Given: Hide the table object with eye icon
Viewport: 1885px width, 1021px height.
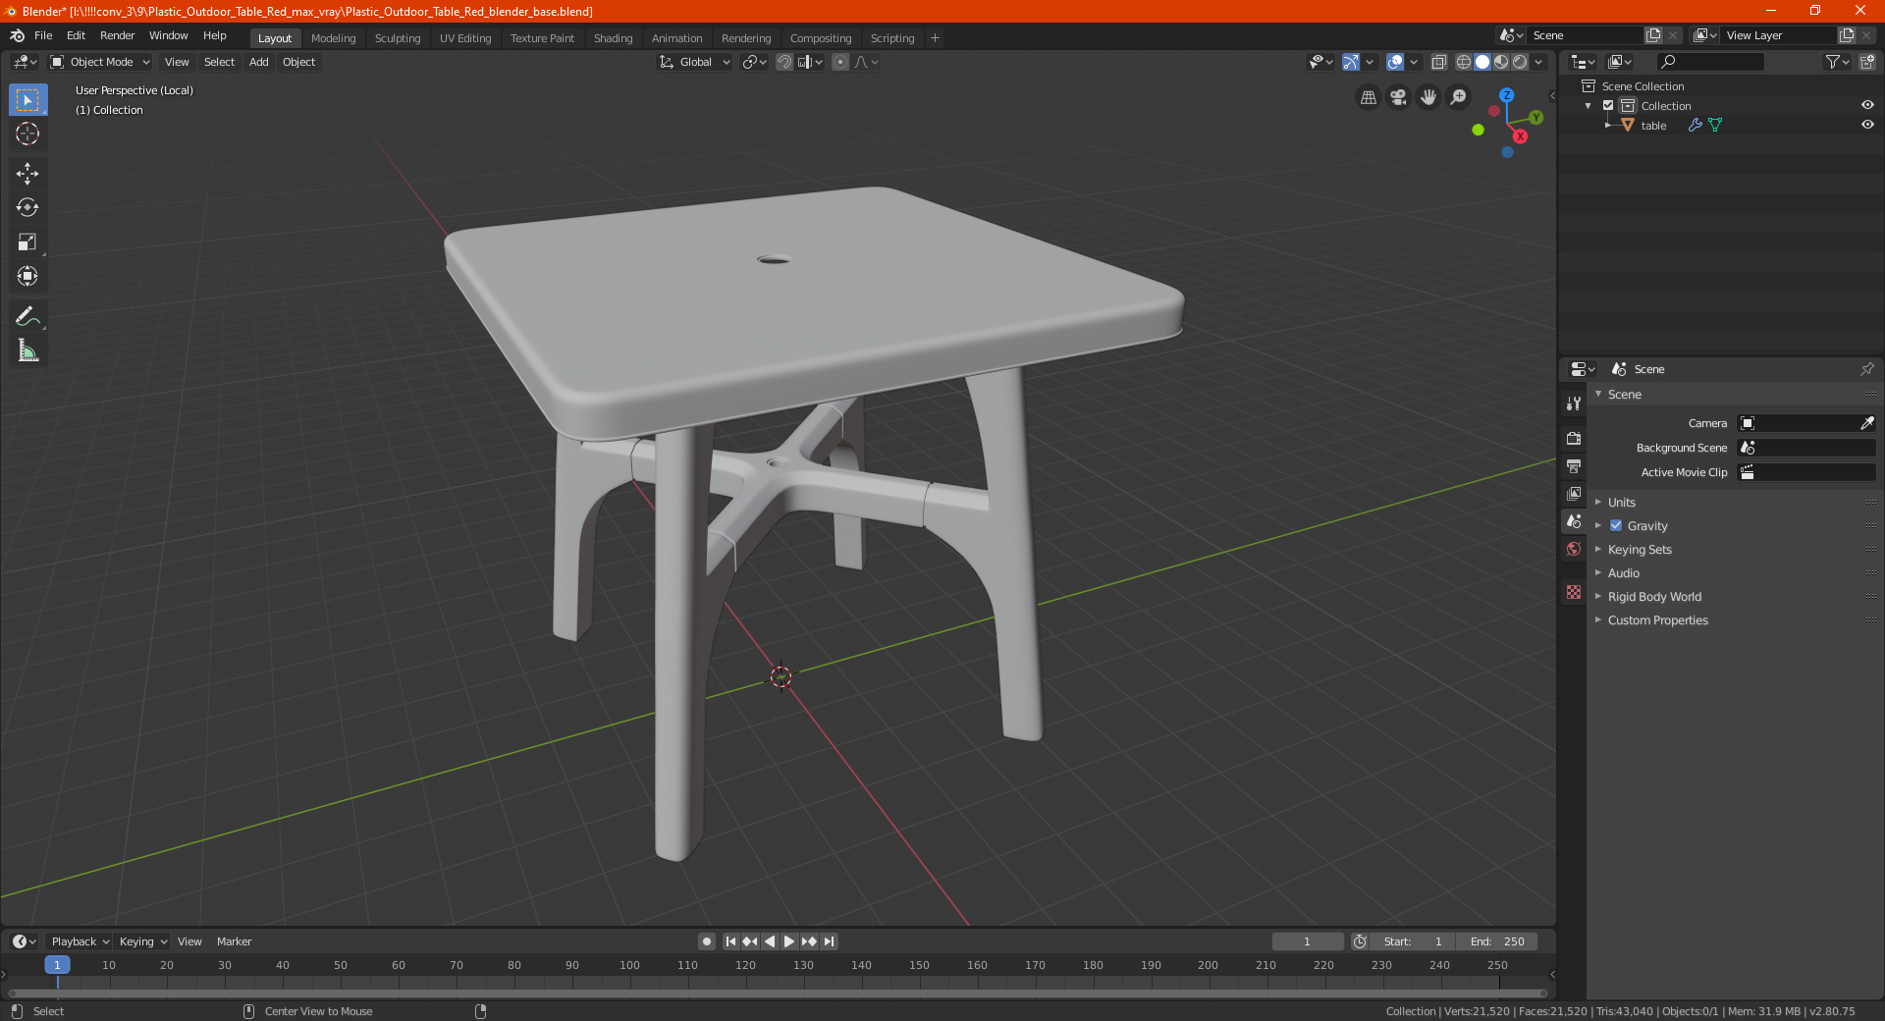Looking at the screenshot, I should [x=1867, y=125].
